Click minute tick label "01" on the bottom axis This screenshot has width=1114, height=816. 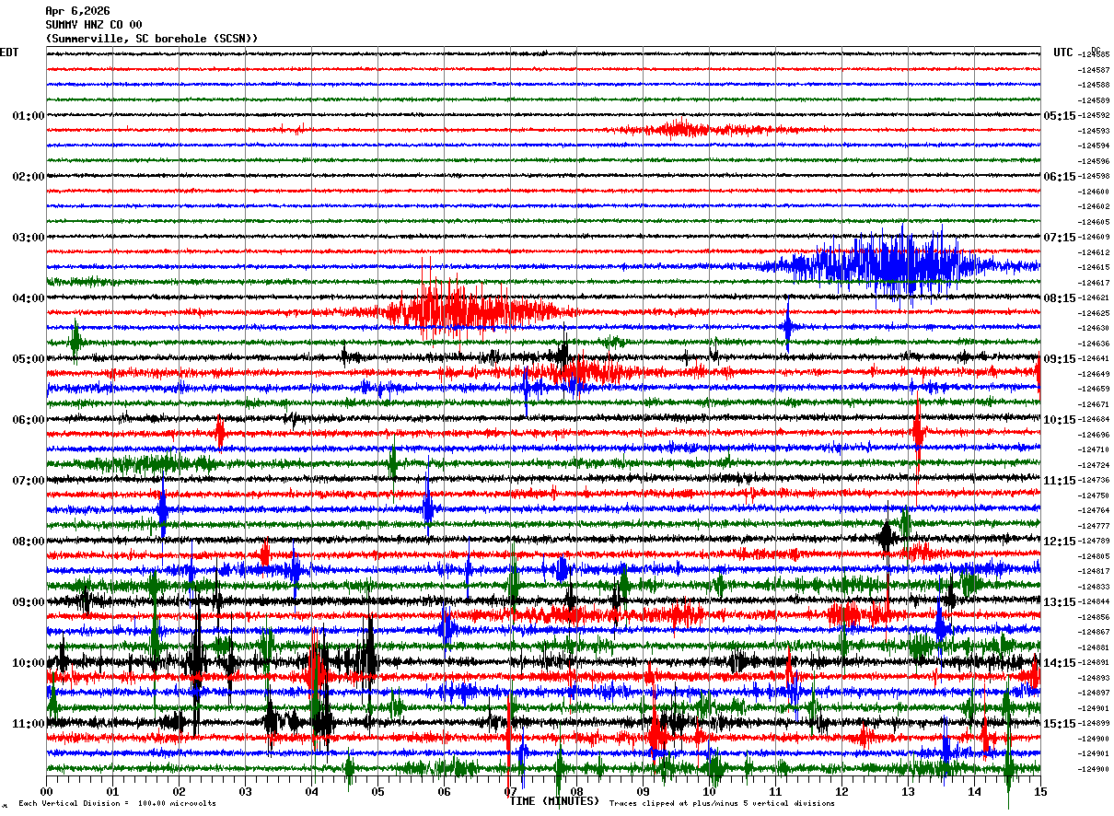(x=112, y=791)
